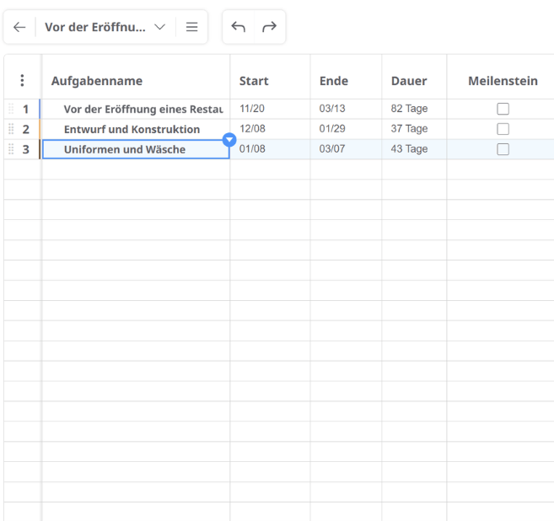Open the three-dot column options menu
This screenshot has height=521, width=554.
[x=22, y=81]
